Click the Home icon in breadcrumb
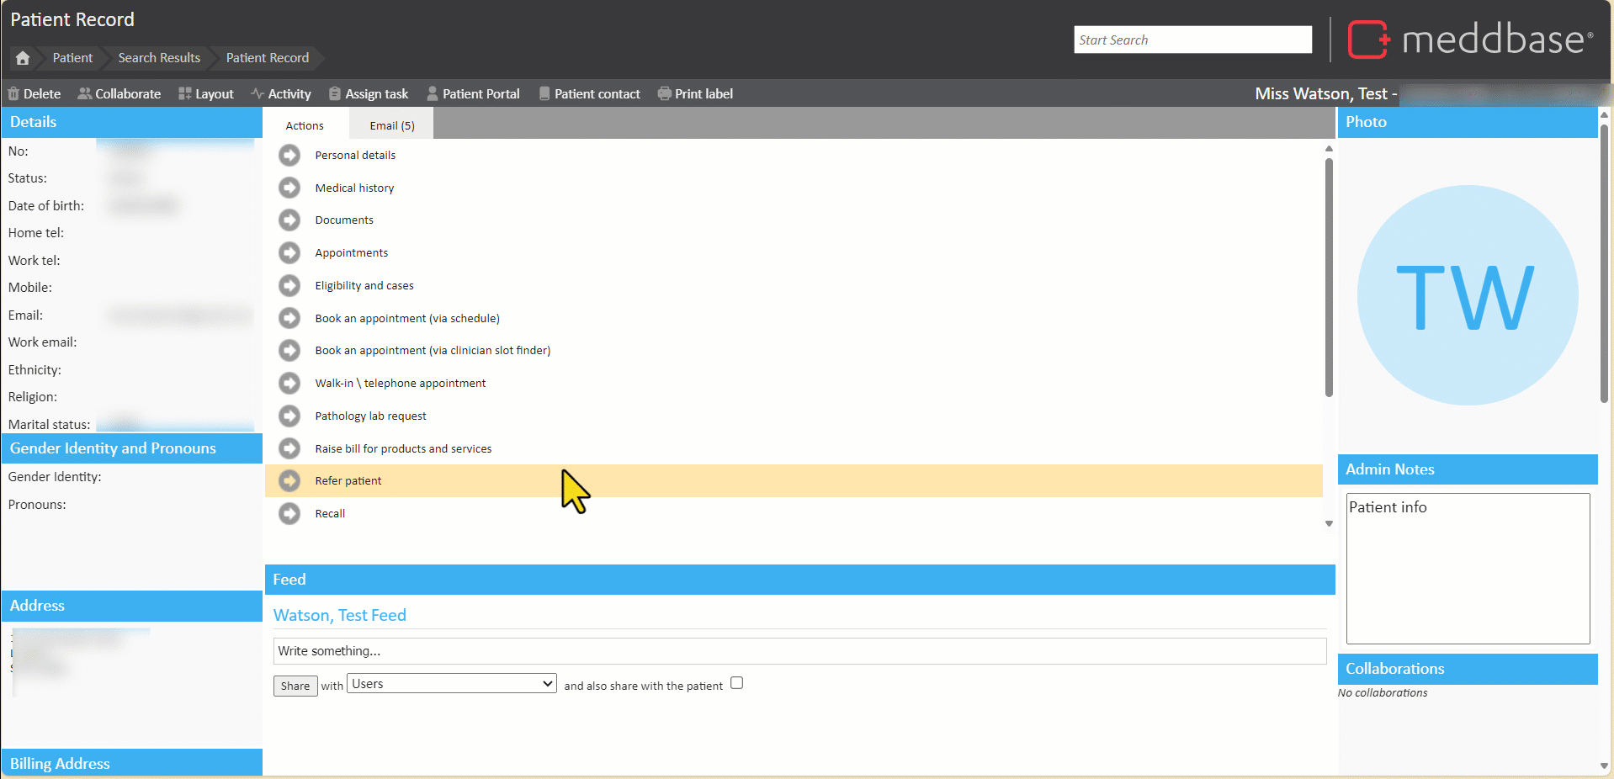 pyautogui.click(x=23, y=58)
